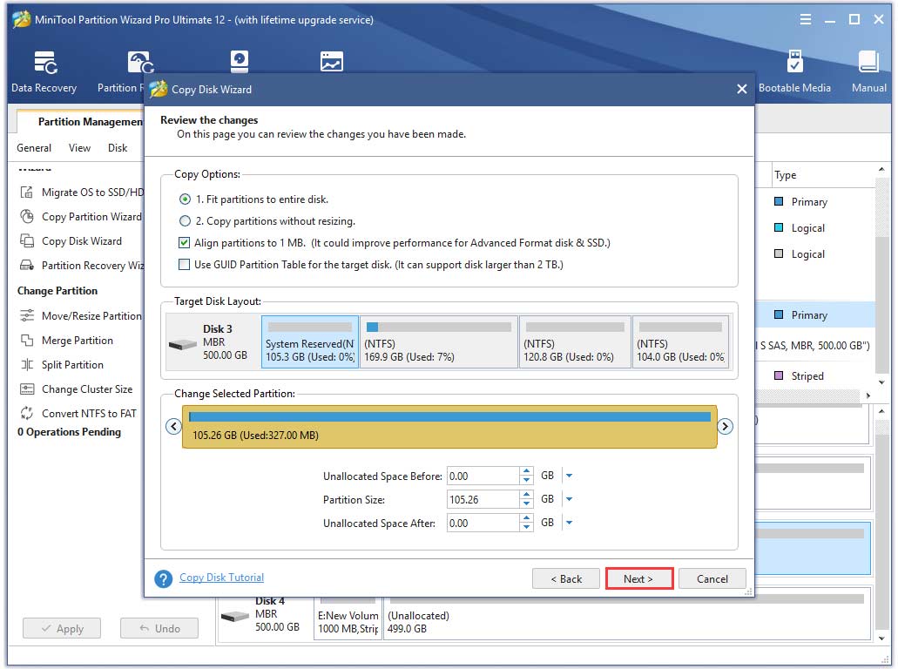This screenshot has height=669, width=898.
Task: Click the left arrow beside the partition bar
Action: click(173, 426)
